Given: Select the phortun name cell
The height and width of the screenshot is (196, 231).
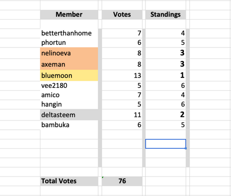Looking at the screenshot, I should pyautogui.click(x=69, y=43).
